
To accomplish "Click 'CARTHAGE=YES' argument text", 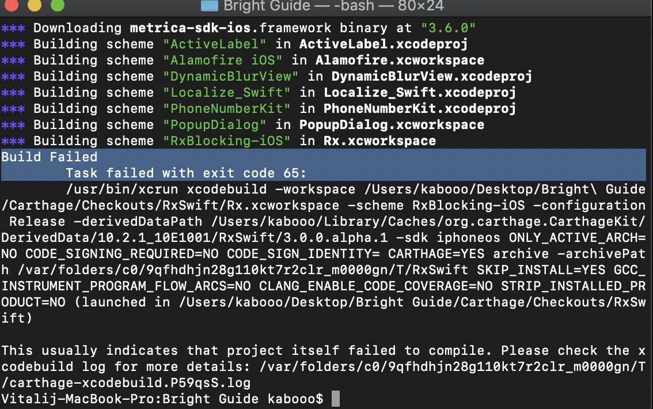I will [436, 254].
